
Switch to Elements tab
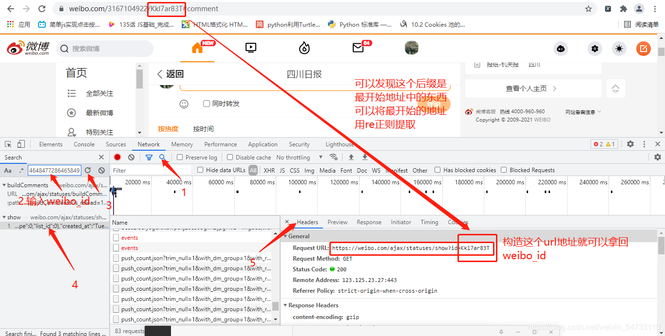[x=51, y=144]
